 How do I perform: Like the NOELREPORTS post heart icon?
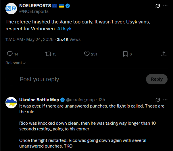click(x=87, y=54)
